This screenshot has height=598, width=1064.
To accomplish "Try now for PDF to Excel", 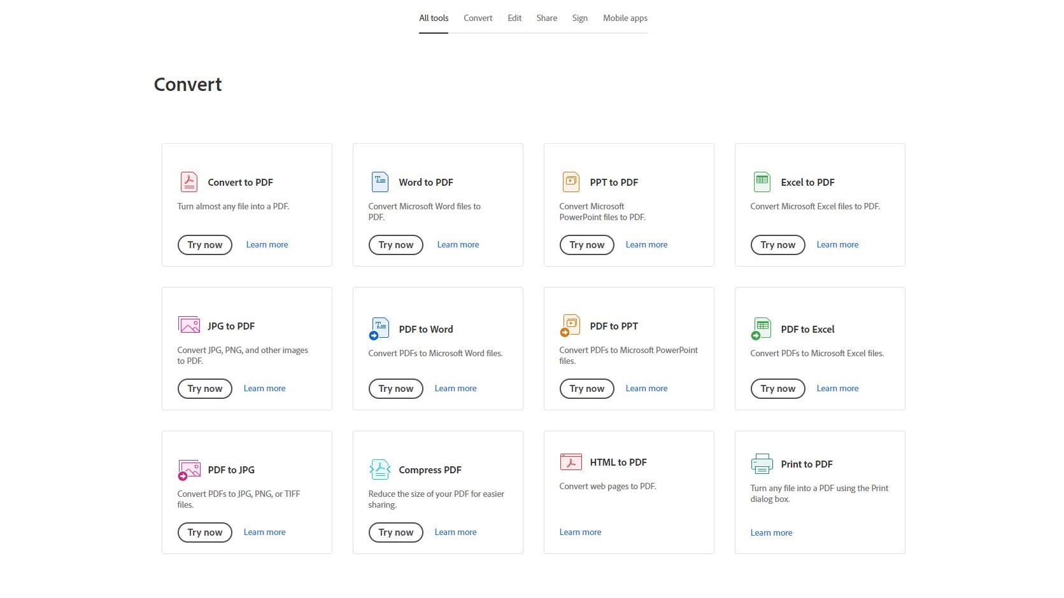I will point(778,389).
